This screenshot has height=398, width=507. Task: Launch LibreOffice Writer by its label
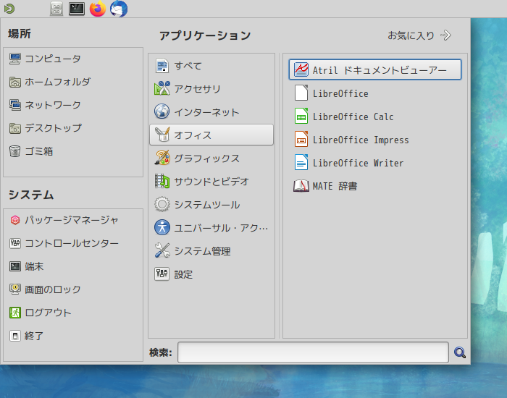click(x=358, y=163)
